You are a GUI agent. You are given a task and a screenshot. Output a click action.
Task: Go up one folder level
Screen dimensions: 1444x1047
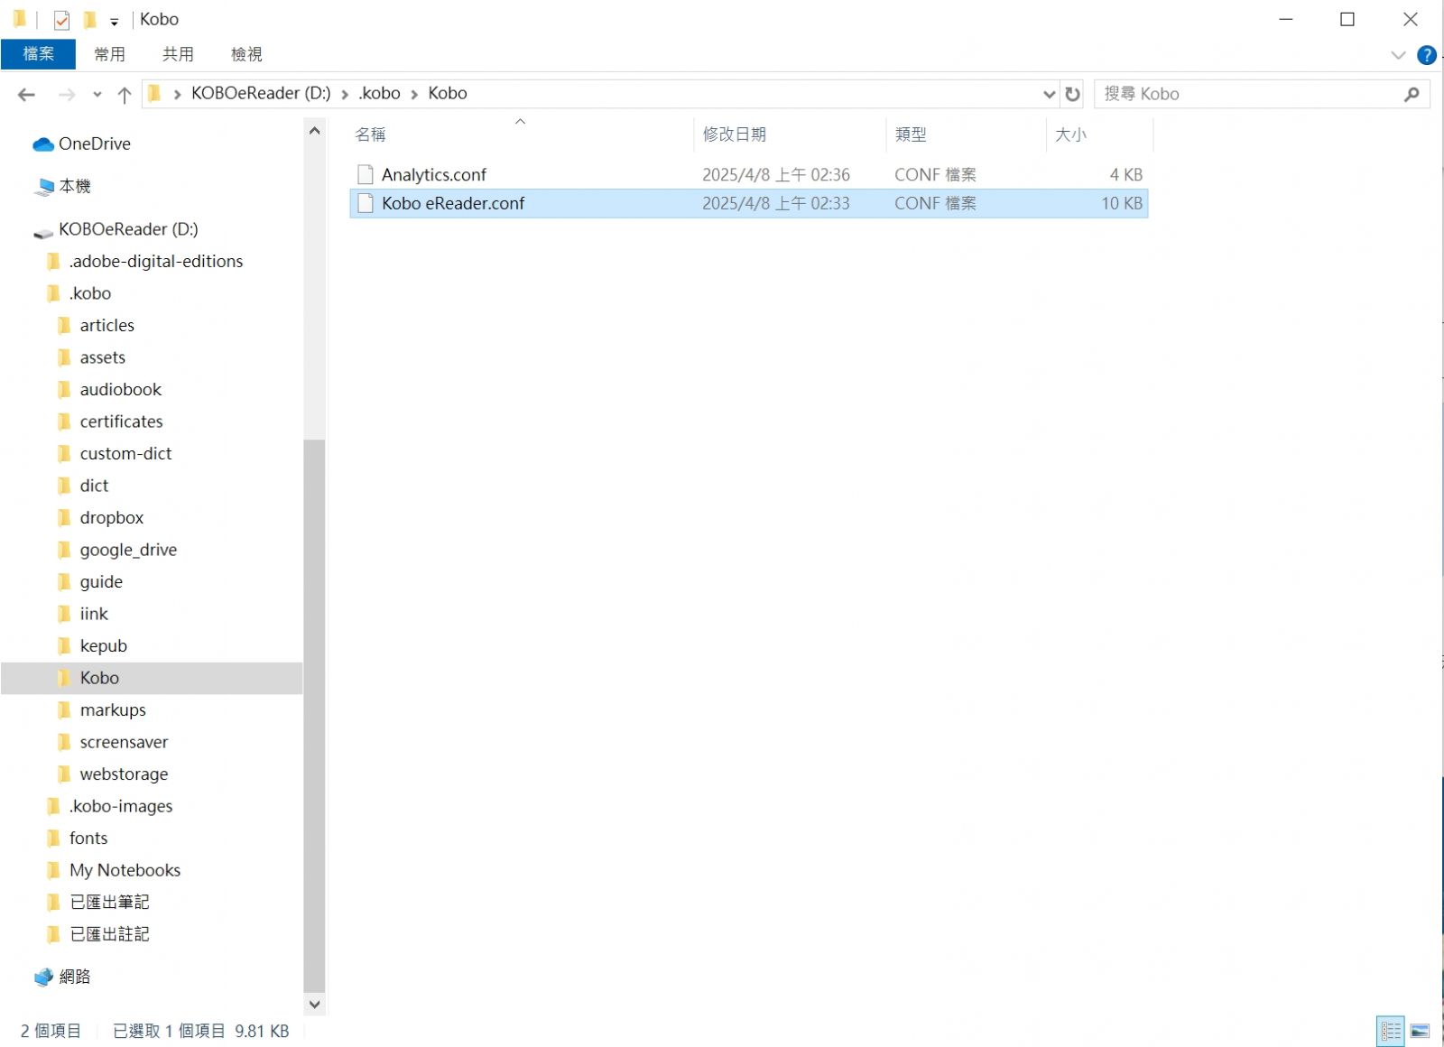click(x=125, y=94)
